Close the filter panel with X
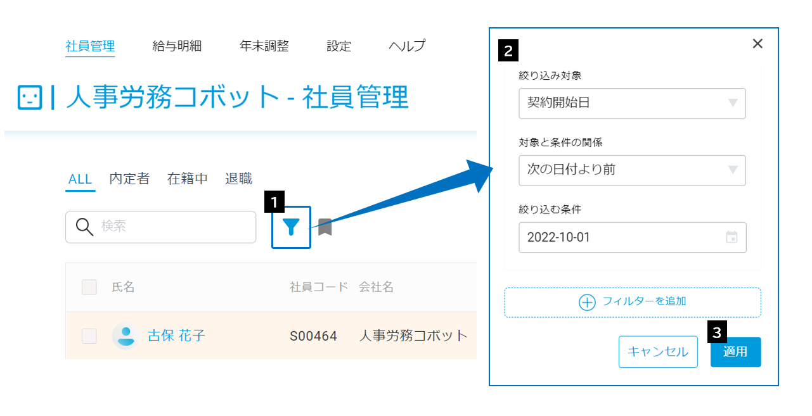This screenshot has width=812, height=416. coord(757,44)
